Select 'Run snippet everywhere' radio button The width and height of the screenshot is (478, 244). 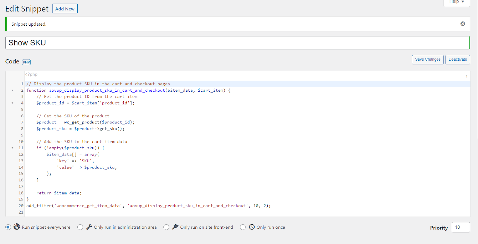click(8, 227)
